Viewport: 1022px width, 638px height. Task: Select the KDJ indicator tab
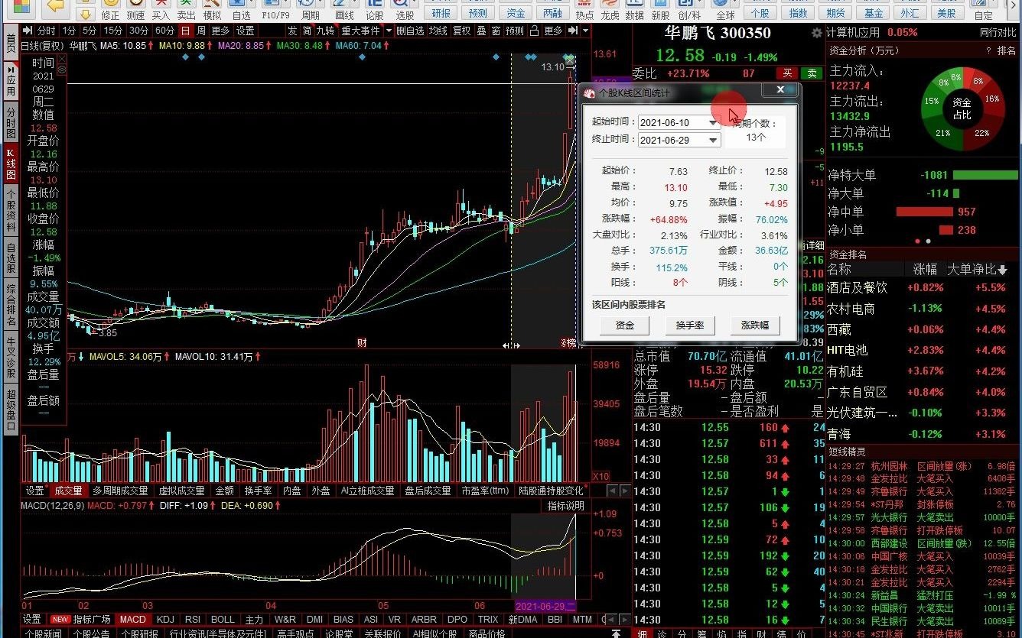164,619
